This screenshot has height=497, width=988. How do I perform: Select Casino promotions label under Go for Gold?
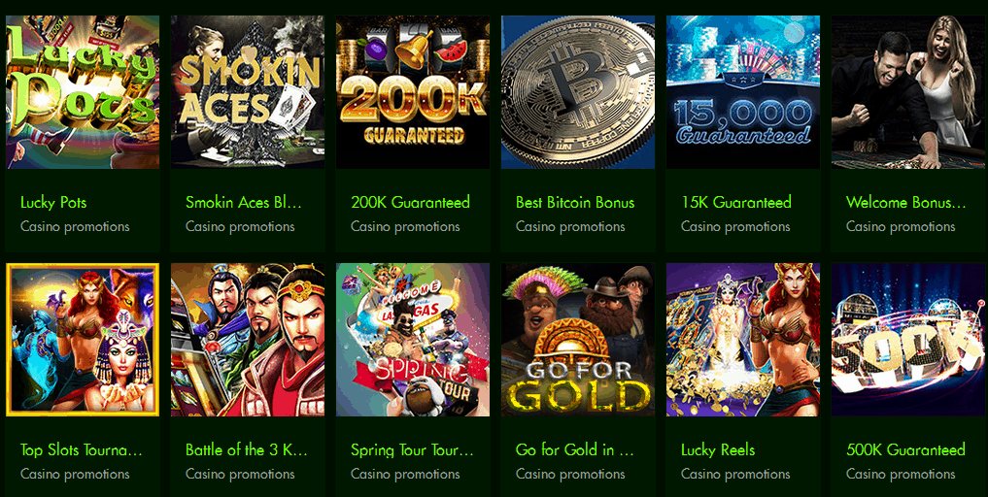coord(570,474)
